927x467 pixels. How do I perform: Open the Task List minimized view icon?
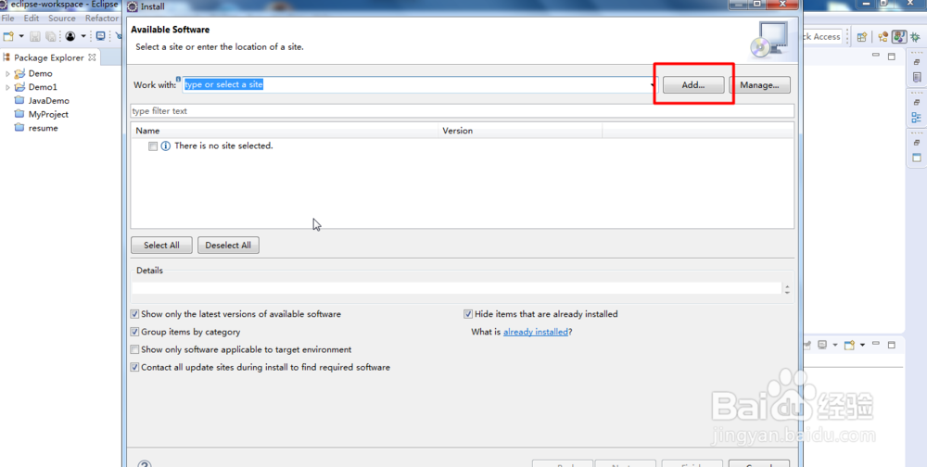(x=917, y=78)
